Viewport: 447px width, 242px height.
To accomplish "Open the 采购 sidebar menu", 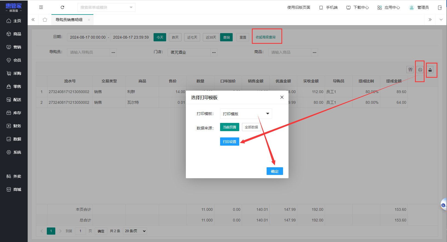I will 14,73.
